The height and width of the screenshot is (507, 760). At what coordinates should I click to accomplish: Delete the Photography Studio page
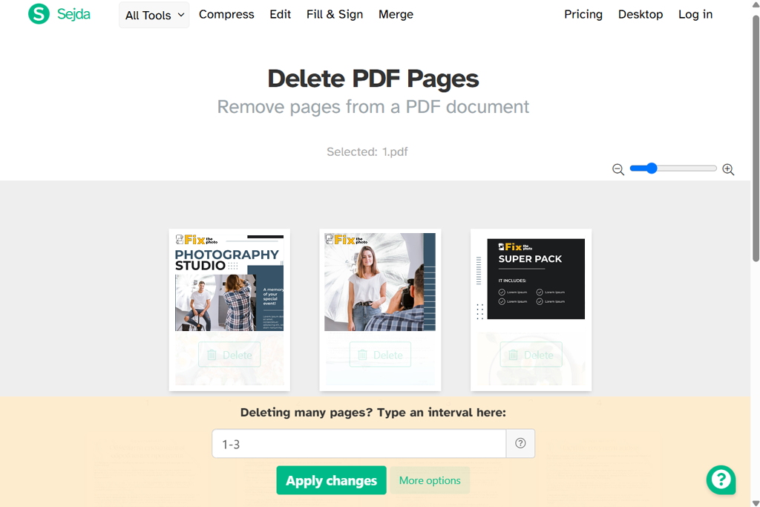229,355
